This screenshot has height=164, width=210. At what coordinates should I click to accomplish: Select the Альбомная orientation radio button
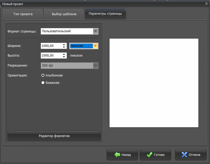pos(43,75)
